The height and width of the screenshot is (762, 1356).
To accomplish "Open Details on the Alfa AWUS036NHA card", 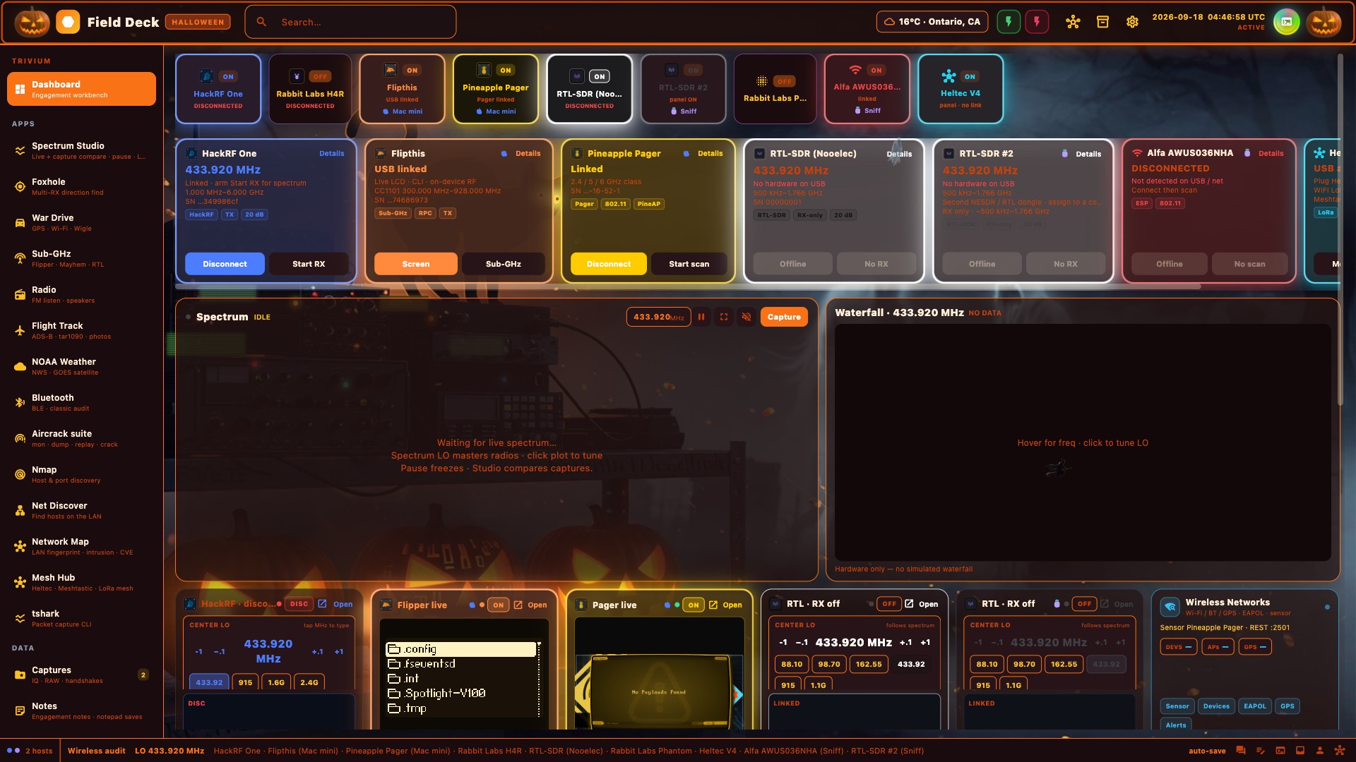I will pyautogui.click(x=1271, y=153).
